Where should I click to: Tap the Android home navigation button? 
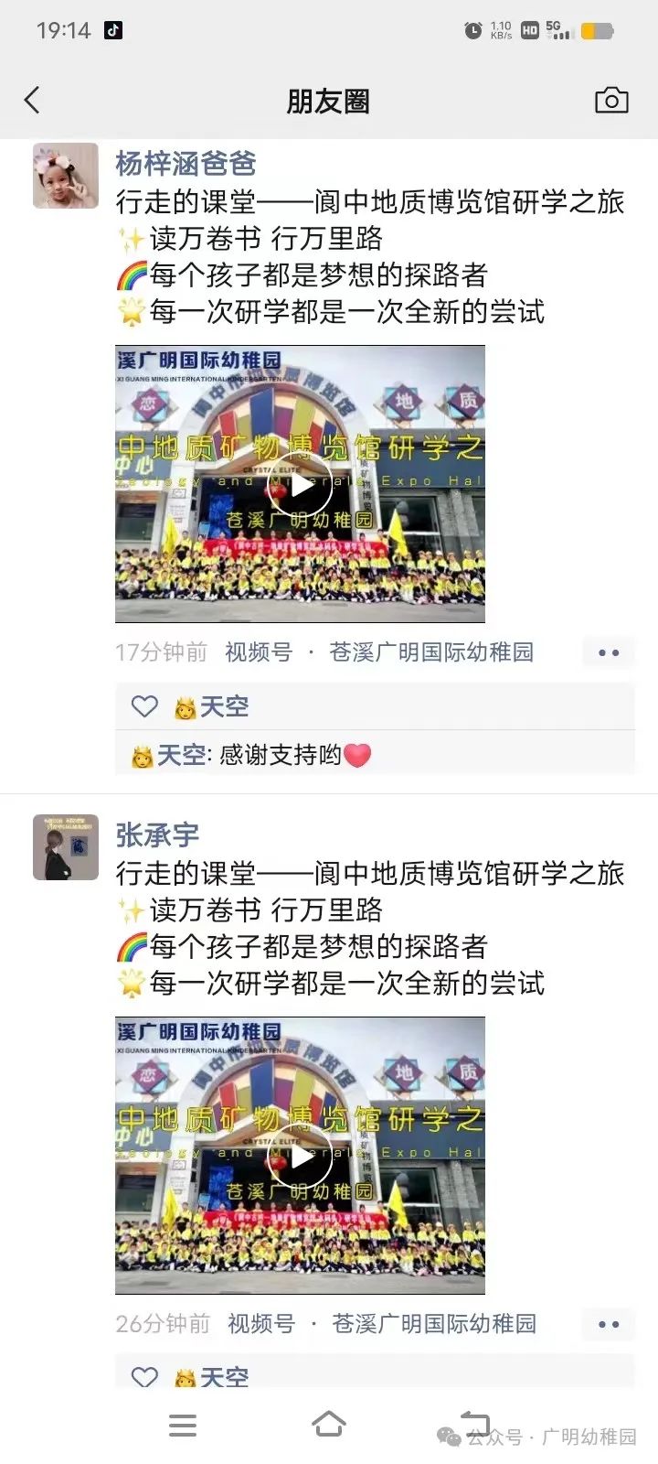pos(329,1425)
